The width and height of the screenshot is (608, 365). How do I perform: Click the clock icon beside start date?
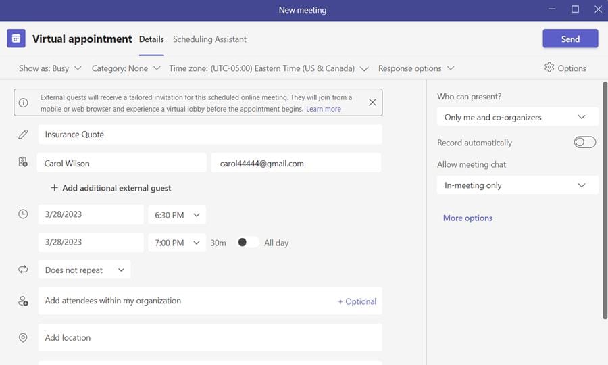click(23, 214)
